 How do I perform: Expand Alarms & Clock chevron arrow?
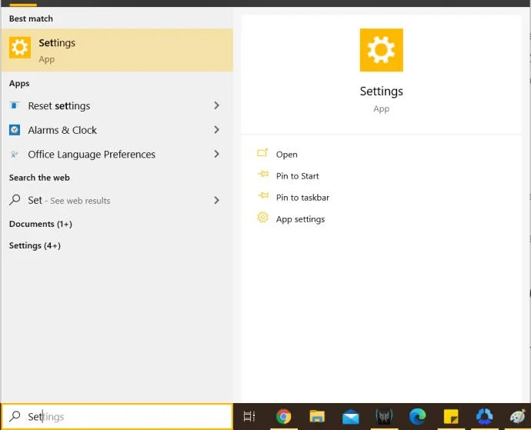click(x=216, y=130)
